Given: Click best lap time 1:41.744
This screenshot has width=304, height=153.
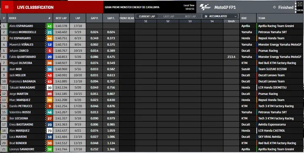Looking at the screenshot, I should click(61, 149).
